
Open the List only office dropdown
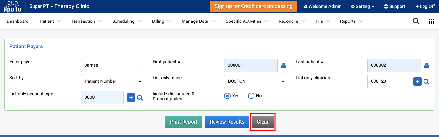click(x=255, y=81)
